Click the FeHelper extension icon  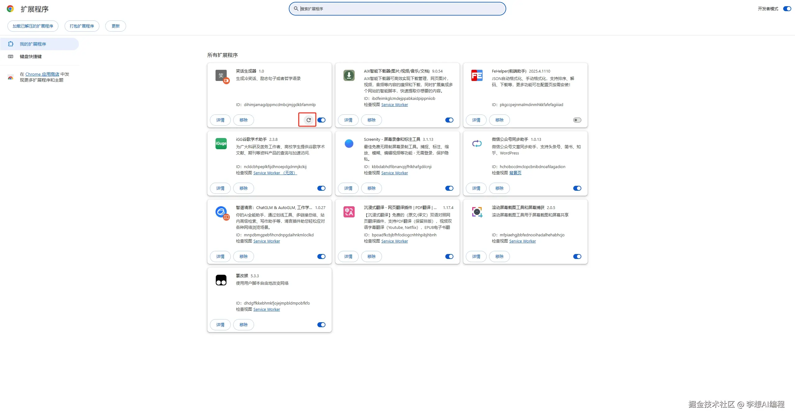coord(477,75)
